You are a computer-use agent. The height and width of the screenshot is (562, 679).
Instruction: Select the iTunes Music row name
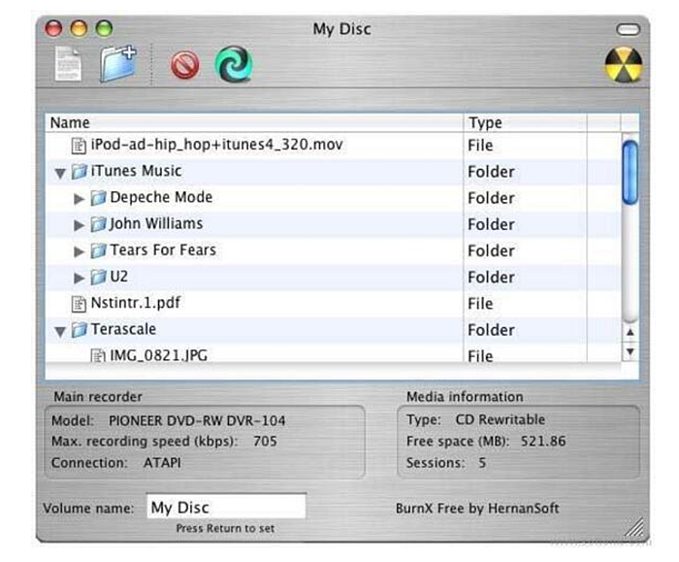(136, 171)
